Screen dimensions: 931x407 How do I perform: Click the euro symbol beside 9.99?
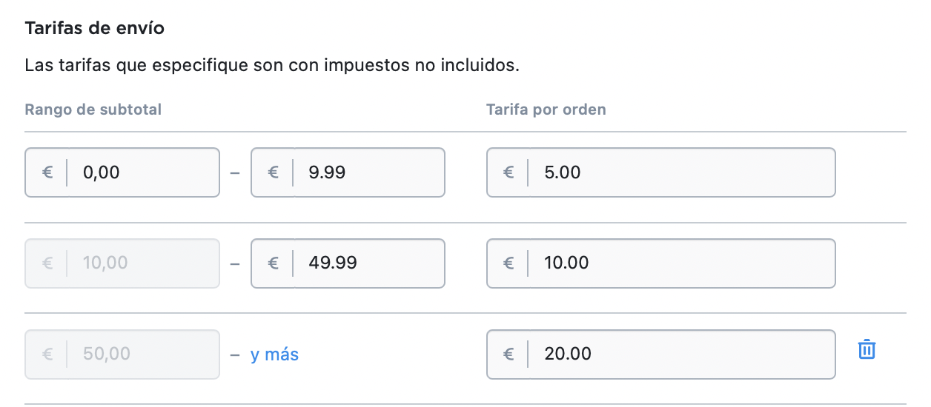tap(273, 172)
